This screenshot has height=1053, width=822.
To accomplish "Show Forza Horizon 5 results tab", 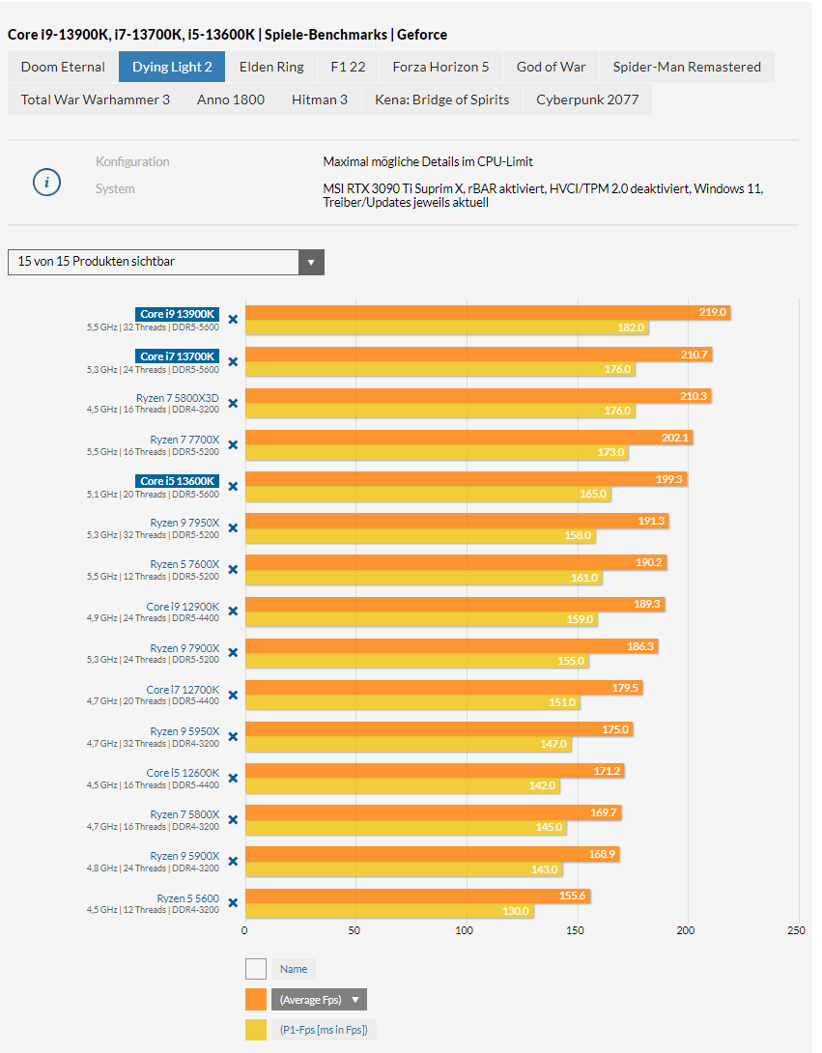I will (440, 68).
